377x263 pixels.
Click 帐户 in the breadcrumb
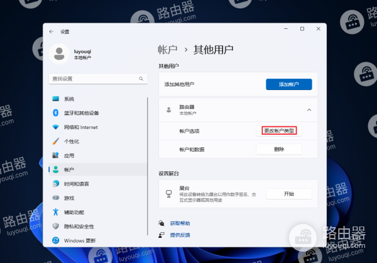click(x=168, y=50)
